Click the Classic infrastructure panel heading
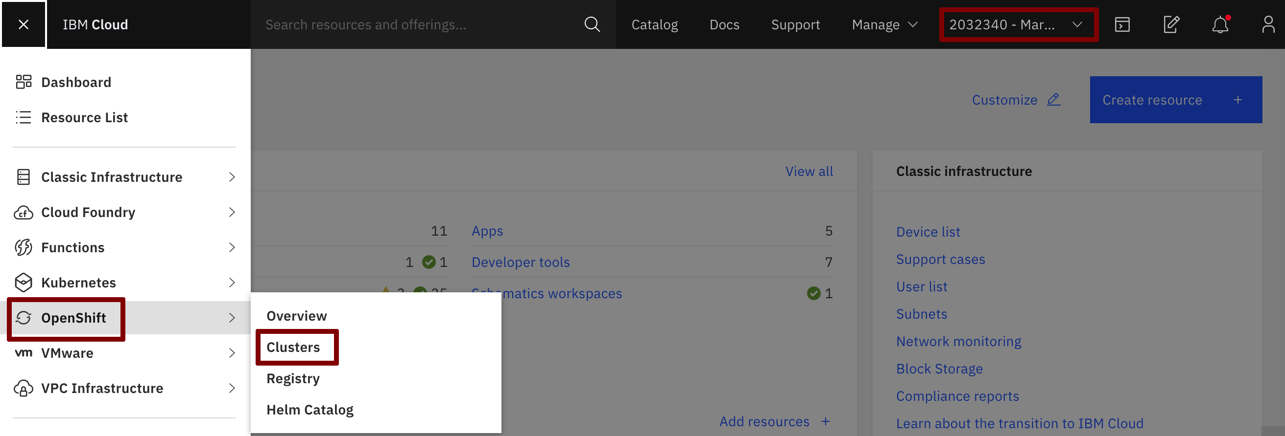The width and height of the screenshot is (1285, 436). click(964, 171)
